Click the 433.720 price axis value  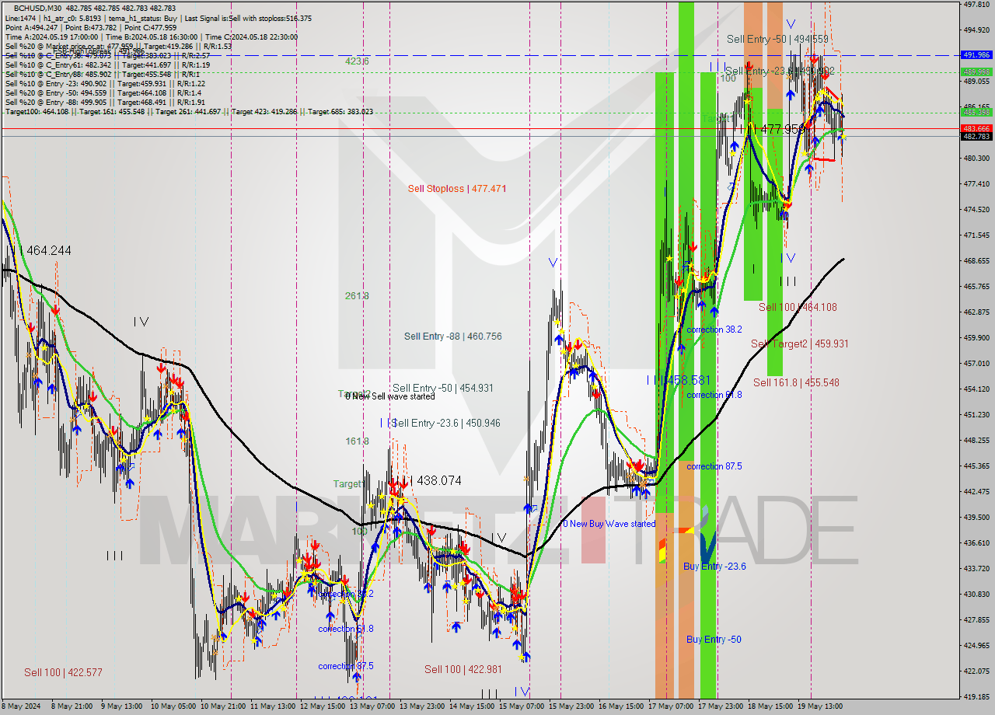tap(976, 568)
